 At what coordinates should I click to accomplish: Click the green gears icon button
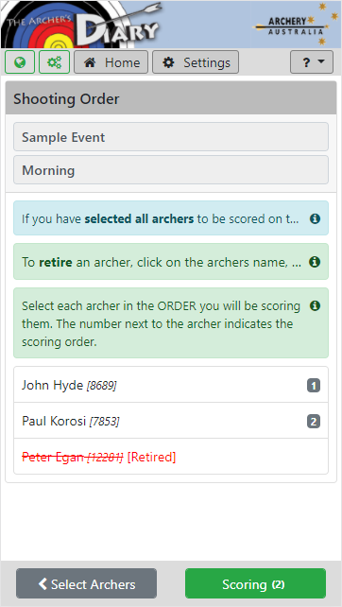pyautogui.click(x=54, y=62)
